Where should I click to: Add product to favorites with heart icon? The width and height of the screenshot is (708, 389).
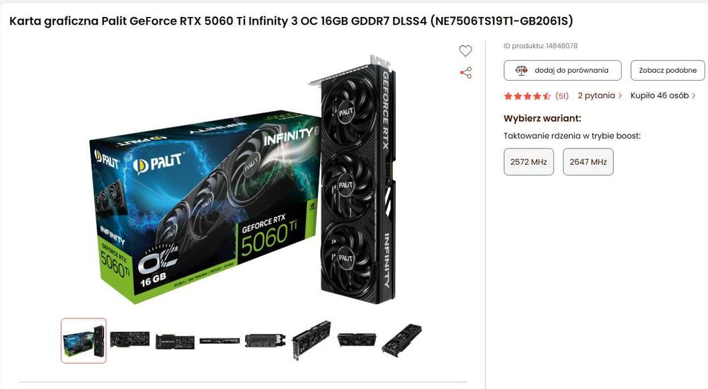466,51
